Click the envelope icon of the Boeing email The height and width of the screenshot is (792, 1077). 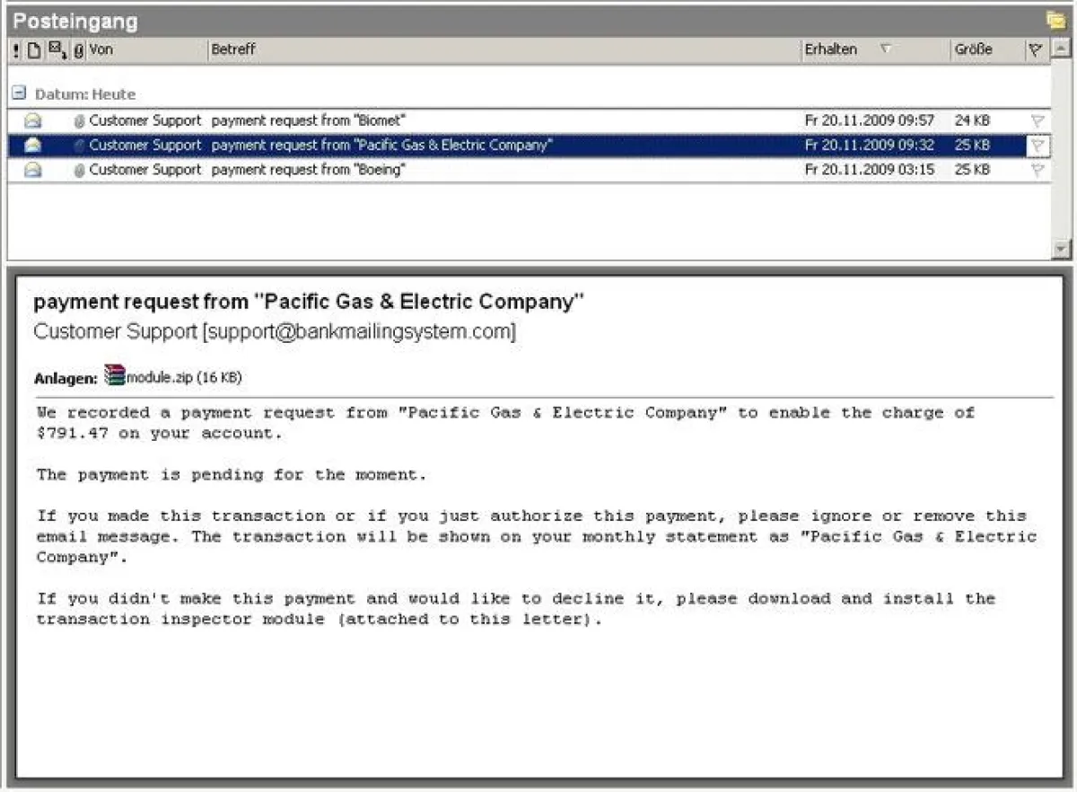pos(33,170)
